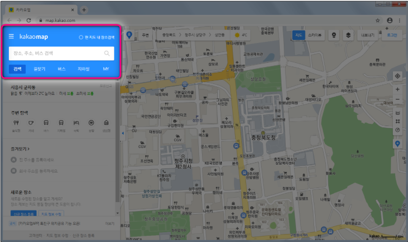Click the magnifier icon in search box

pyautogui.click(x=107, y=53)
